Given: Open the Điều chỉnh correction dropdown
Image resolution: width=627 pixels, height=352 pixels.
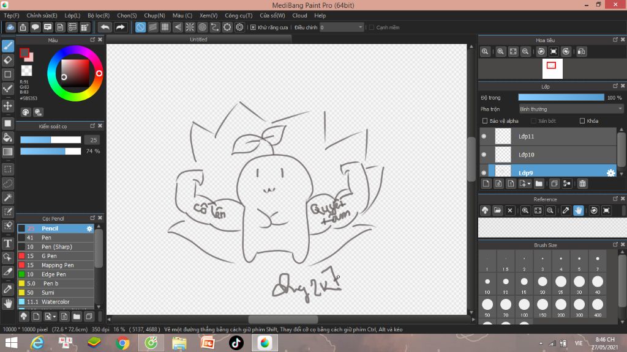Looking at the screenshot, I should pyautogui.click(x=342, y=27).
